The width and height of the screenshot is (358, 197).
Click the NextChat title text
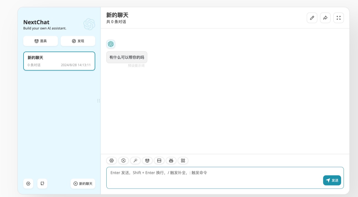[36, 22]
